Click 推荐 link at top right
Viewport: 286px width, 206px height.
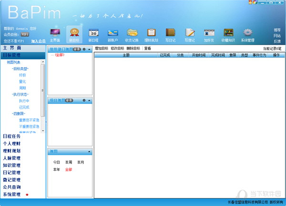click(277, 30)
